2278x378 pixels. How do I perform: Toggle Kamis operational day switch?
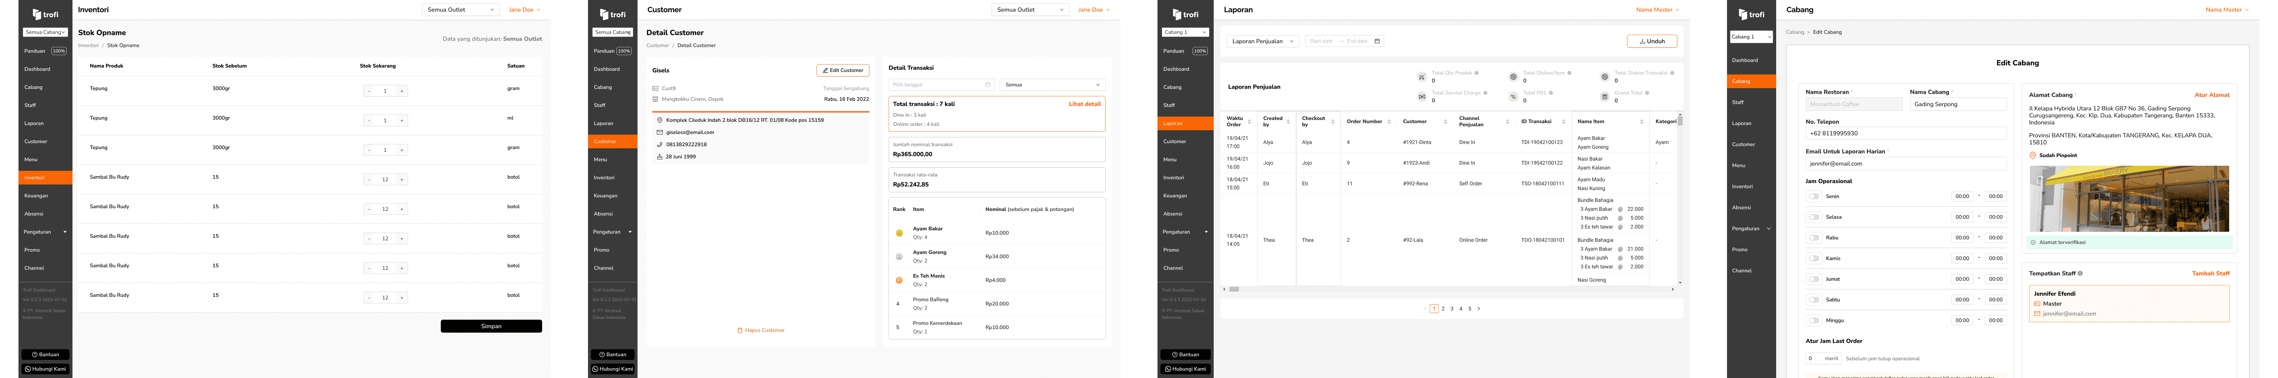pos(1814,259)
